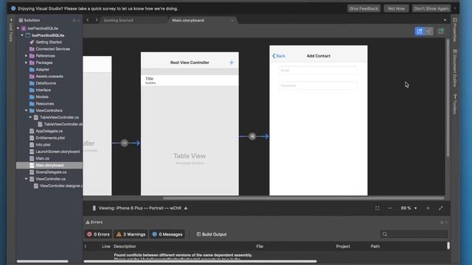The image size is (472, 265).
Task: Close the Main.storyboard tab
Action: click(x=232, y=21)
